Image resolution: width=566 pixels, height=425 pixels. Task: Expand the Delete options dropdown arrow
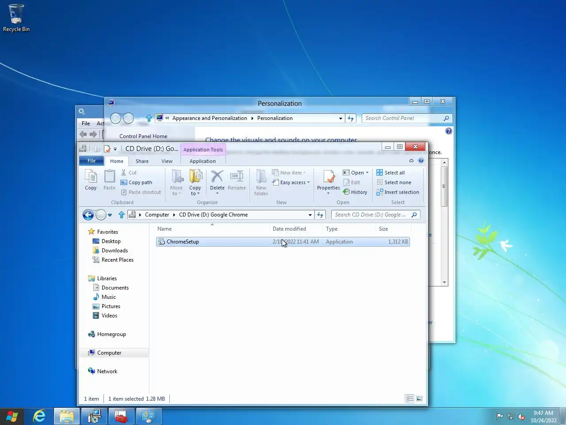tap(217, 193)
